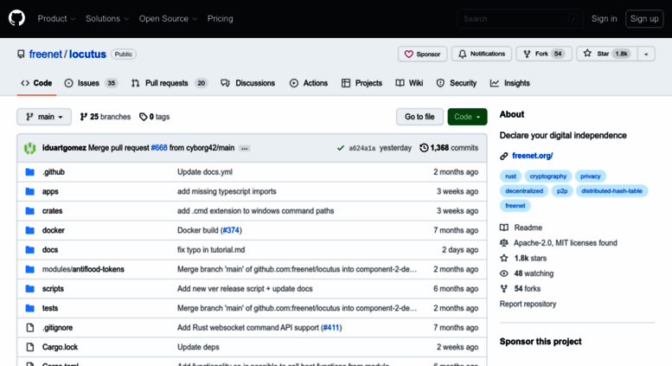Visit the freenet.org/ website link

coord(532,156)
